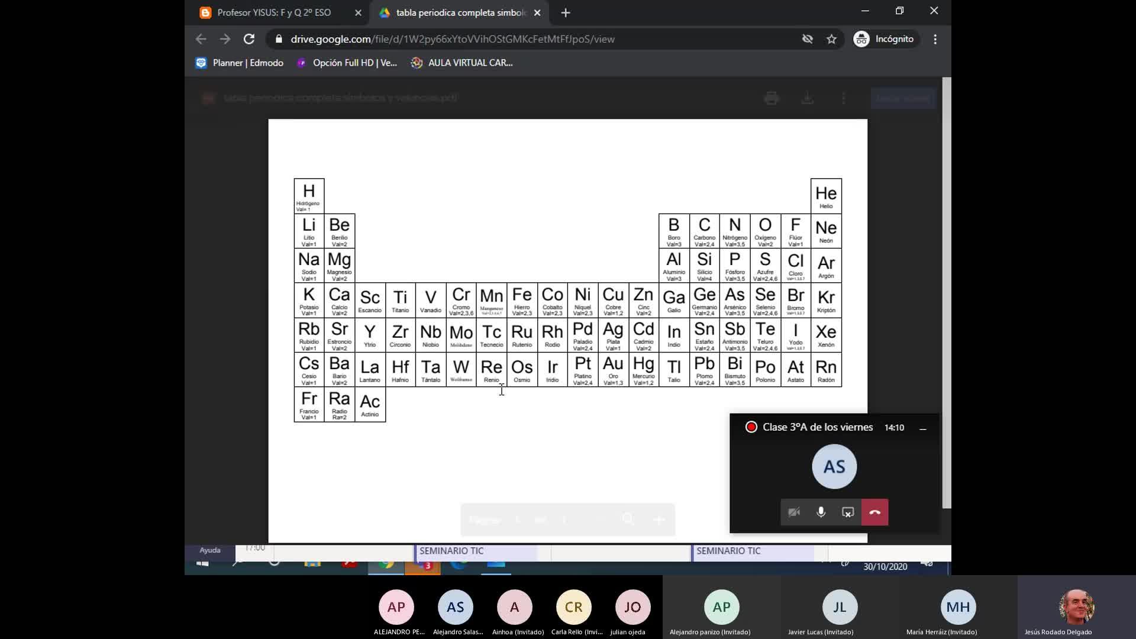Screen dimensions: 1136x639
Task: Download the PDF file
Action: [807, 98]
